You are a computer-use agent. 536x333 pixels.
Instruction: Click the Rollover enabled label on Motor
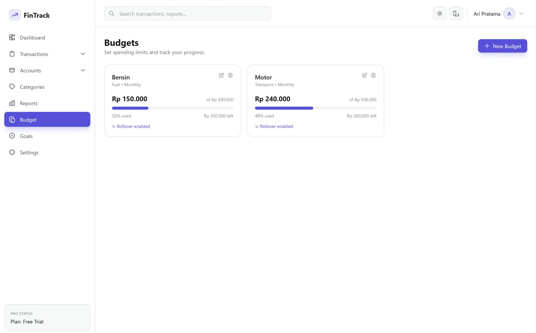click(x=276, y=127)
